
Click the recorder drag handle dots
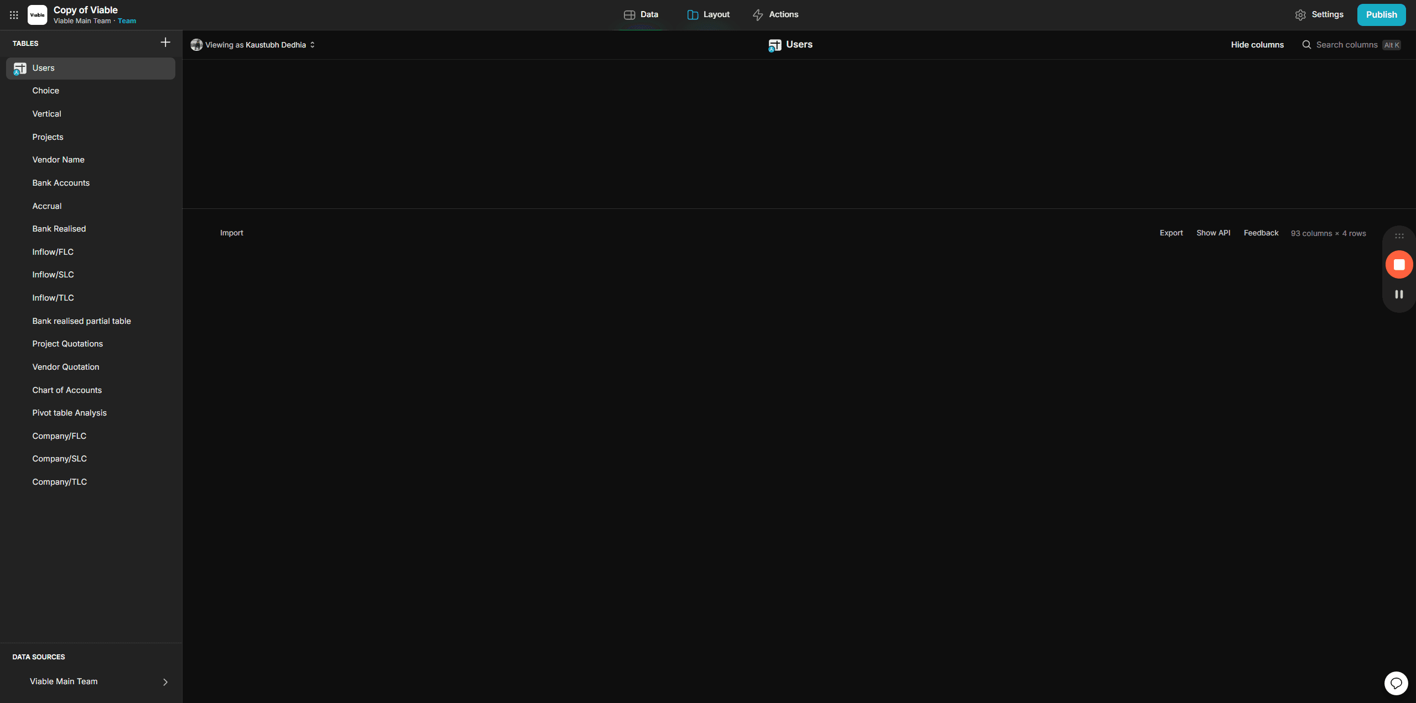[1399, 236]
